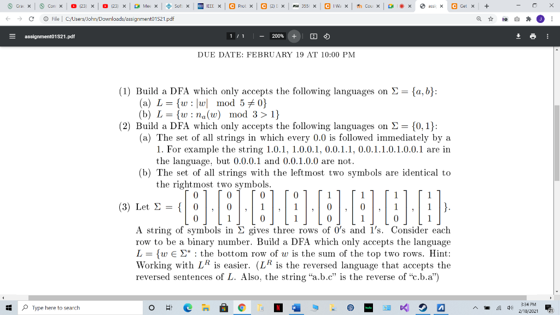The width and height of the screenshot is (560, 315).
Task: Zoom in on the PDF
Action: [295, 36]
